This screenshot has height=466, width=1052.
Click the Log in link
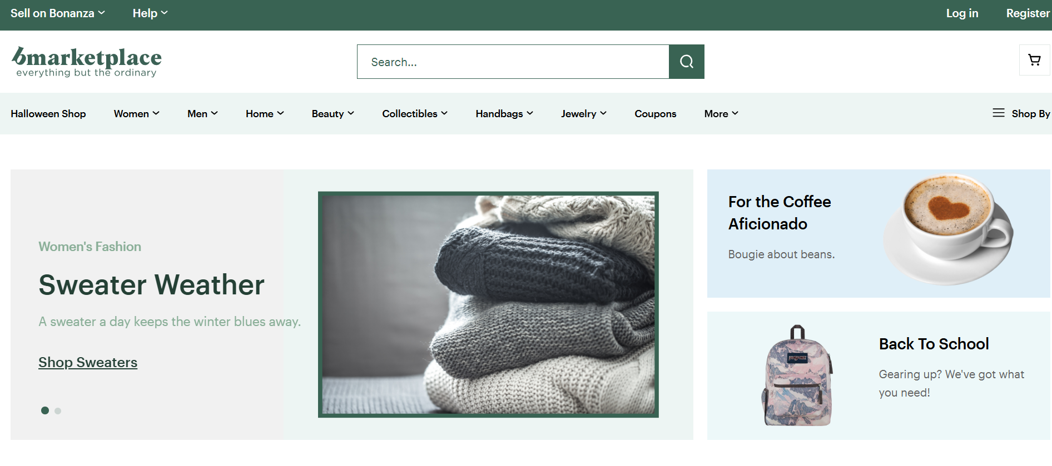(962, 13)
